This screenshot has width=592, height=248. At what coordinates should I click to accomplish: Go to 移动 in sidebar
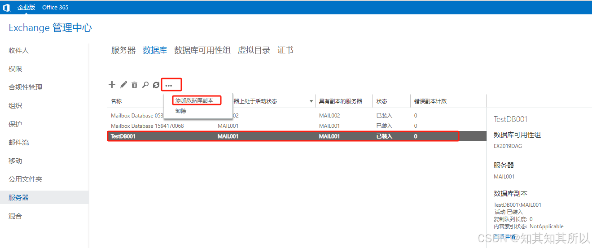coord(15,161)
